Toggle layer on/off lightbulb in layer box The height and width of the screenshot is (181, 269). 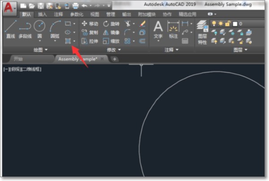pyautogui.click(x=214, y=23)
